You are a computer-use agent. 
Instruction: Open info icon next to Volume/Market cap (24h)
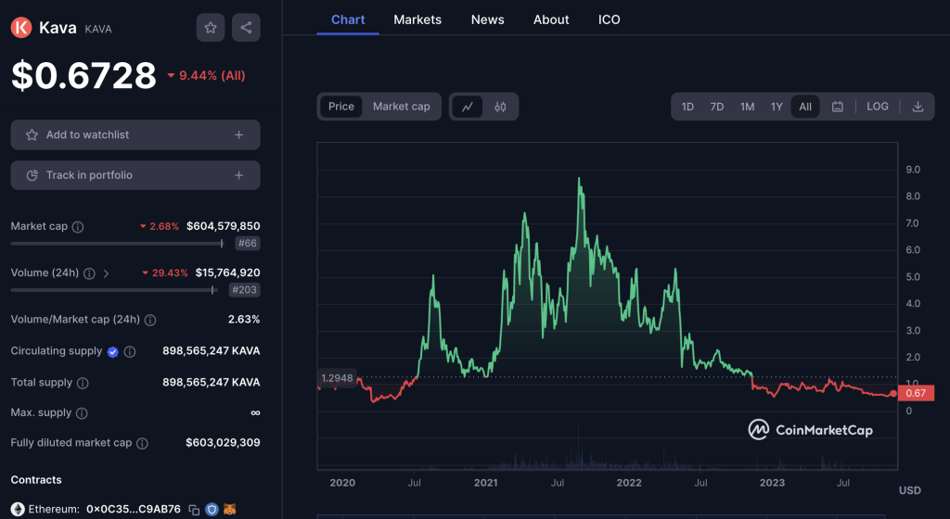[x=150, y=320]
